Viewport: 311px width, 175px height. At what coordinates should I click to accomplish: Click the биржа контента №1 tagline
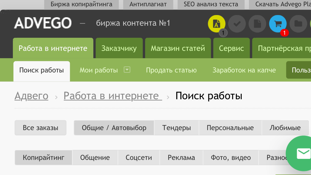point(133,23)
